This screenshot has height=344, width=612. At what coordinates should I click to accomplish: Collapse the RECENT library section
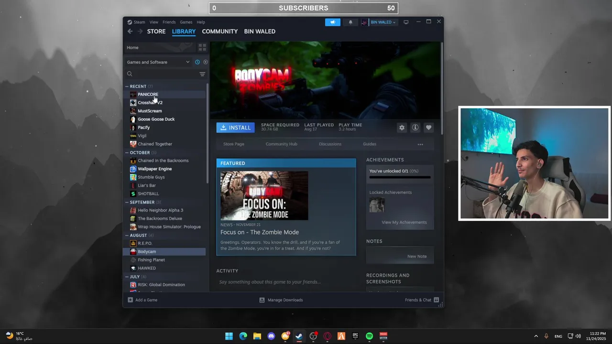pos(139,86)
